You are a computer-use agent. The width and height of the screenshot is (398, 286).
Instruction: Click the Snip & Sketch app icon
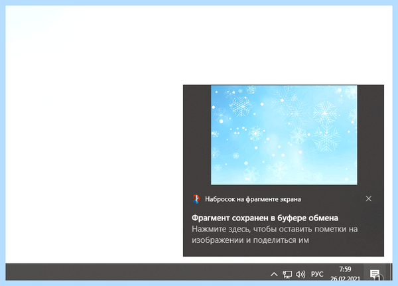tap(196, 199)
